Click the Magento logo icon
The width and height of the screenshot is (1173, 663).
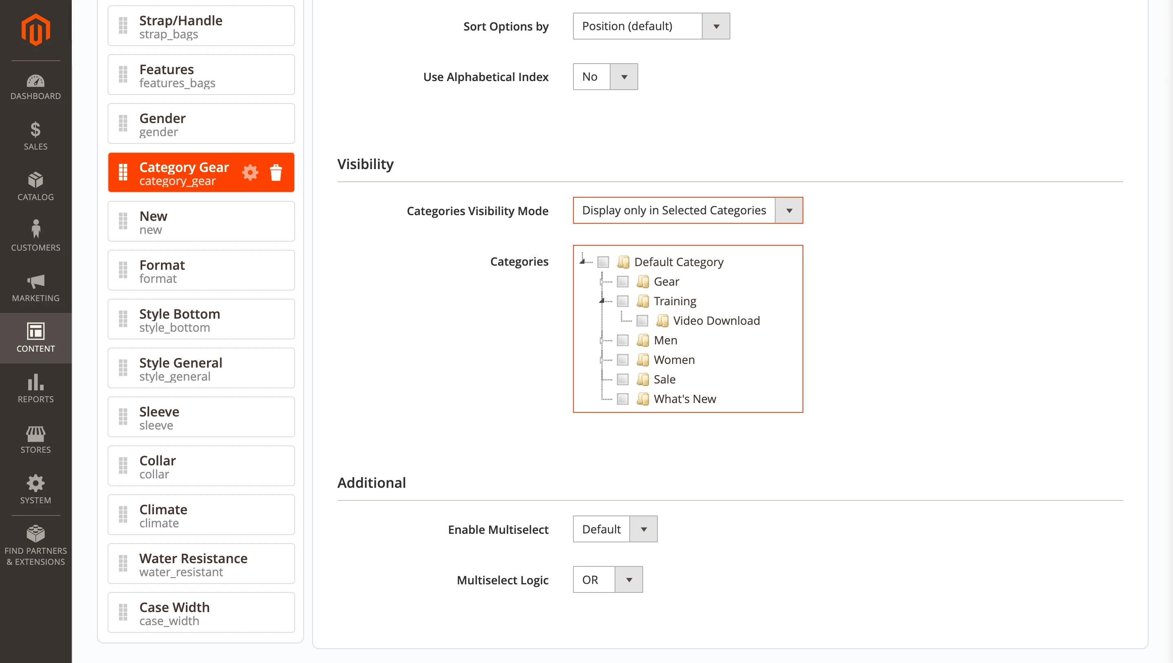35,30
